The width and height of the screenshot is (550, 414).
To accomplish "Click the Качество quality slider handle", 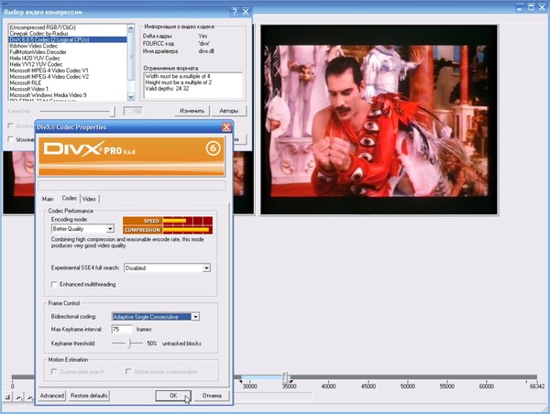I will (112, 112).
